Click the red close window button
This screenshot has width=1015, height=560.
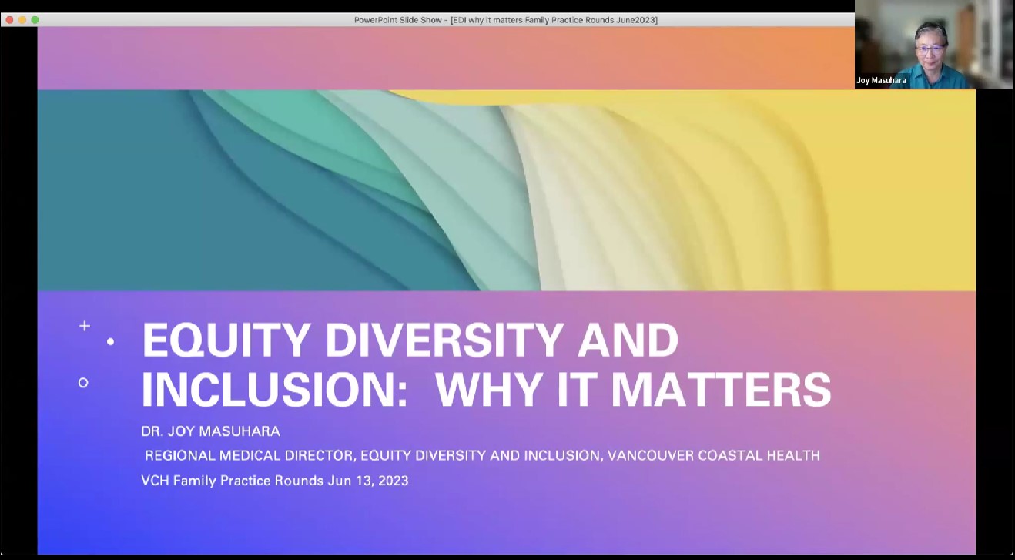pyautogui.click(x=8, y=19)
